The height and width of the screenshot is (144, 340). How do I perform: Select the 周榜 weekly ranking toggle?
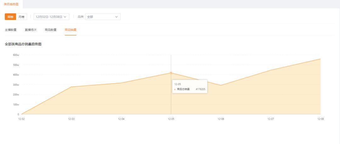click(x=10, y=17)
